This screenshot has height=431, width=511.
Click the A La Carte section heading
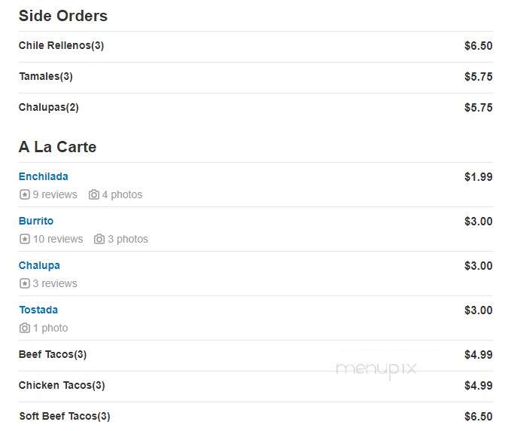click(57, 147)
